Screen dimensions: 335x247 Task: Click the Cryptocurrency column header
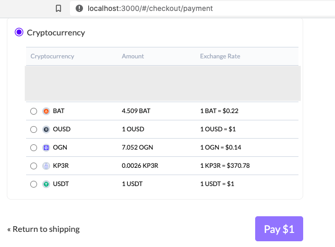52,56
